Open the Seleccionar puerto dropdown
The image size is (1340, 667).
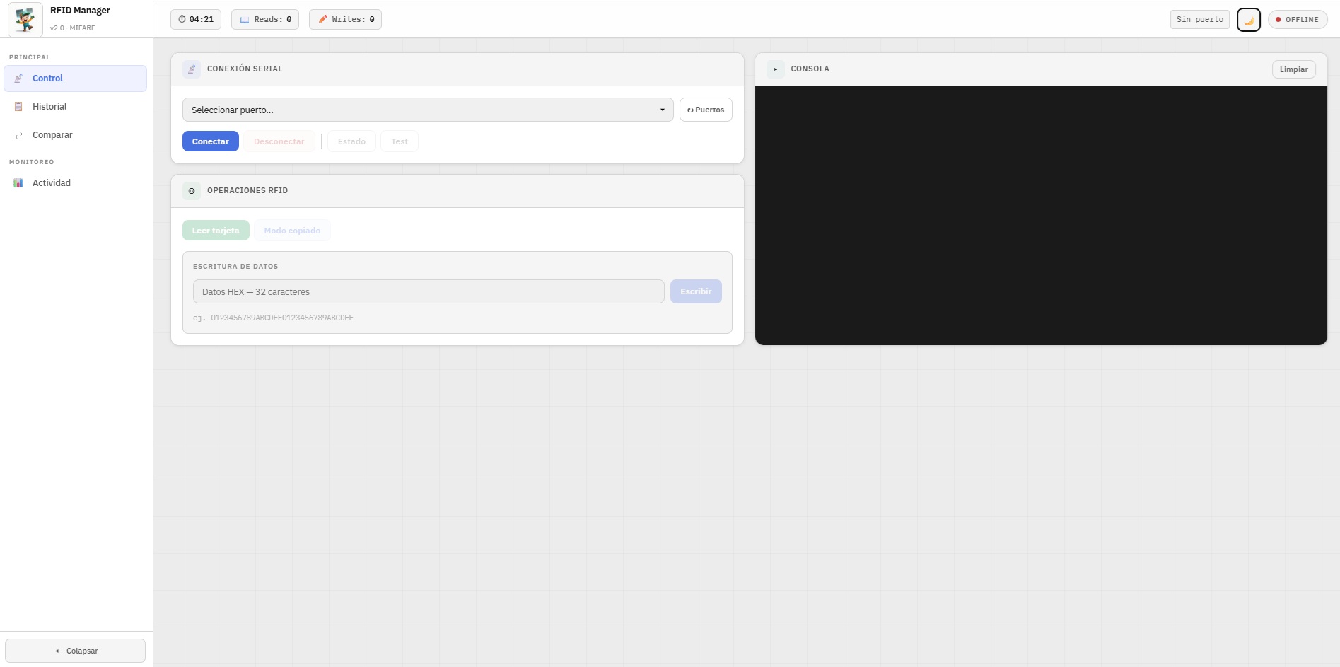[x=427, y=110]
